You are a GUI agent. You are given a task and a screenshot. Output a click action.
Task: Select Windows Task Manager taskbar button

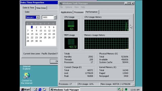coord(65,89)
